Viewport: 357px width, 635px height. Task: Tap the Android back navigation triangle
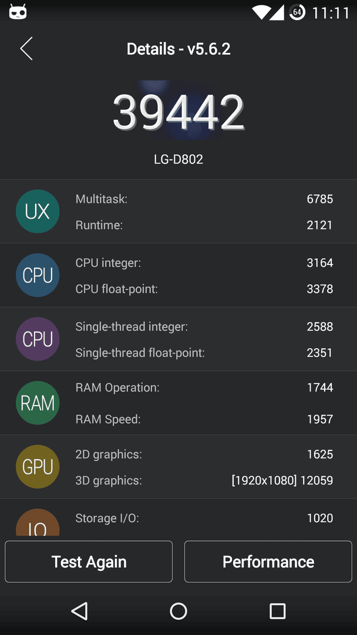(x=80, y=611)
